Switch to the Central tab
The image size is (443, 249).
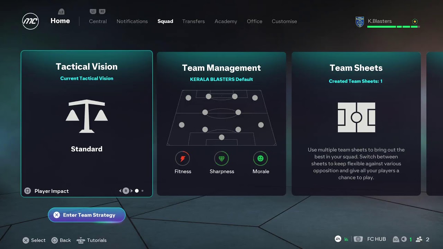click(98, 21)
